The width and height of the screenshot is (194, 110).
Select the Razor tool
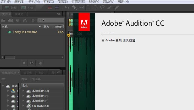tap(74, 8)
